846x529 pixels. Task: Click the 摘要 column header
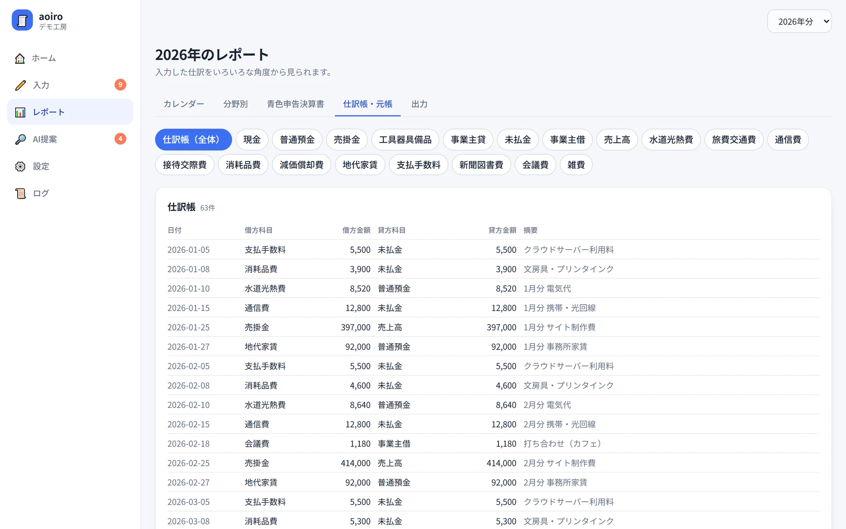530,230
